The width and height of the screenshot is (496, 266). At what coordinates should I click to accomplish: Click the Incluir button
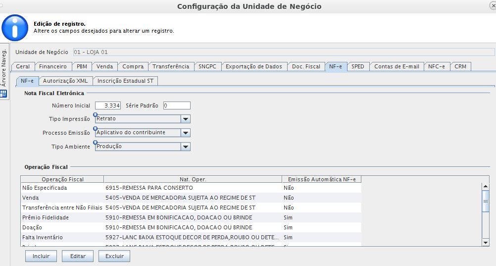(41, 256)
